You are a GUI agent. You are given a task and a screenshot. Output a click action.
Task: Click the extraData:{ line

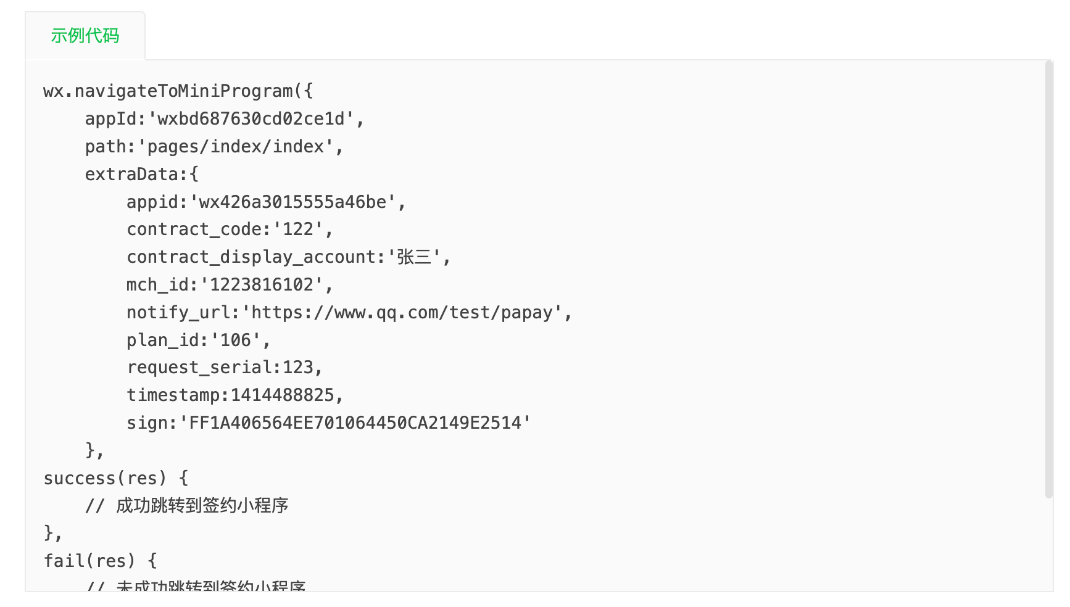pyautogui.click(x=142, y=175)
